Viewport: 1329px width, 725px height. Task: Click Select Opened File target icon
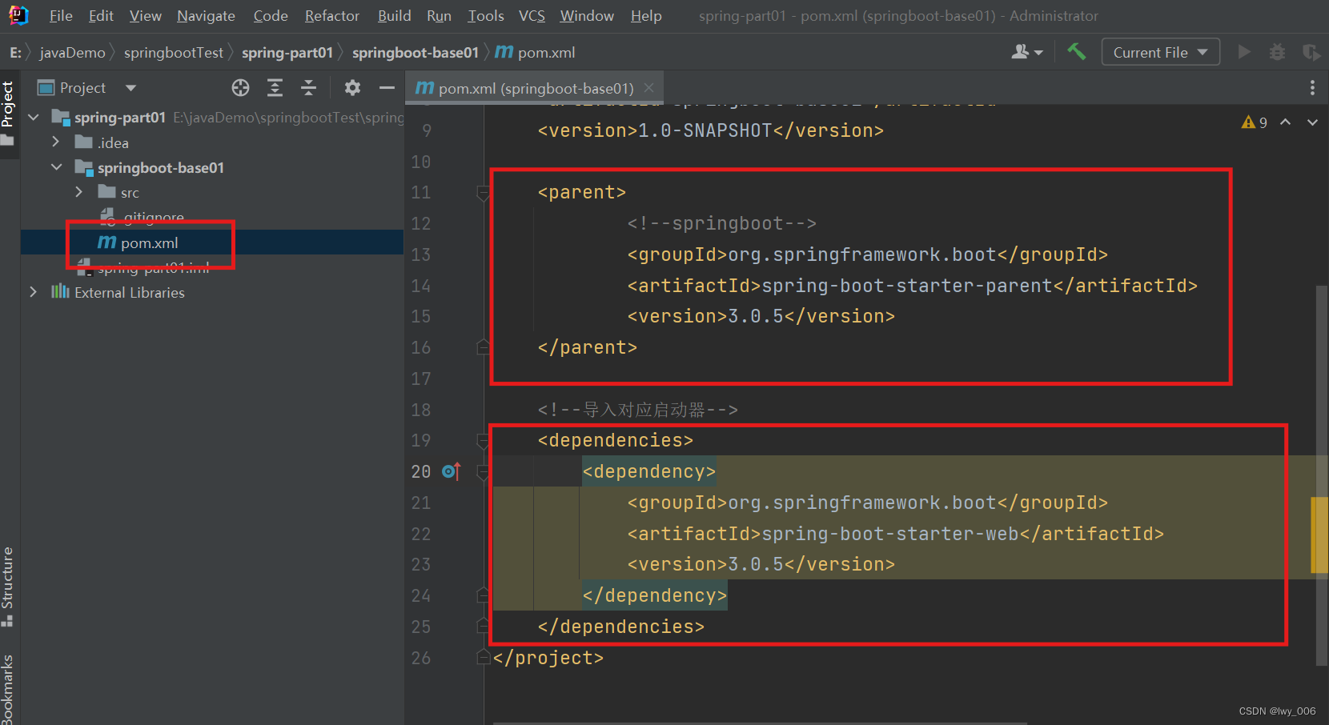click(240, 88)
